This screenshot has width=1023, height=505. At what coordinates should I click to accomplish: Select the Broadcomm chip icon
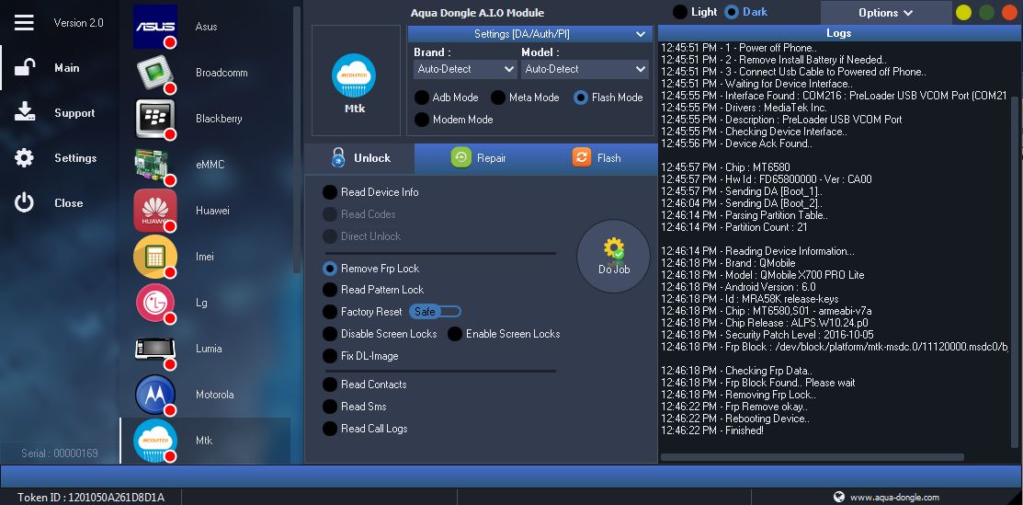pos(155,73)
